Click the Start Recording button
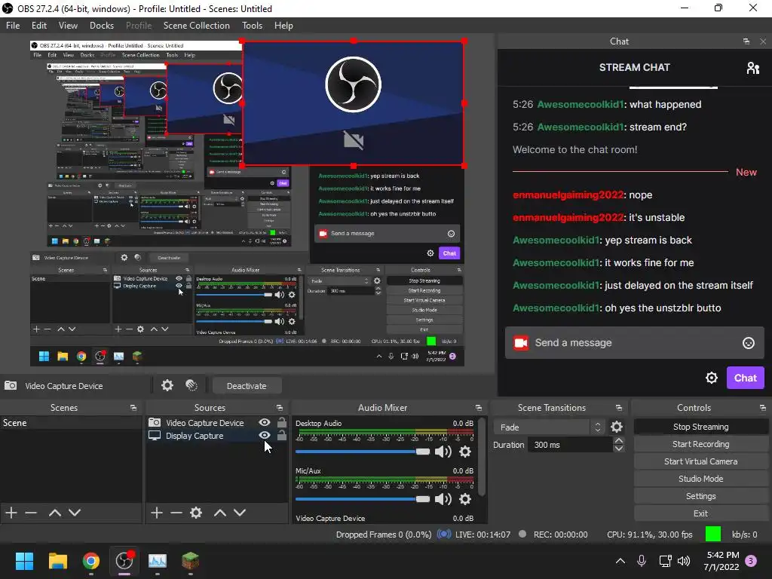 [700, 444]
